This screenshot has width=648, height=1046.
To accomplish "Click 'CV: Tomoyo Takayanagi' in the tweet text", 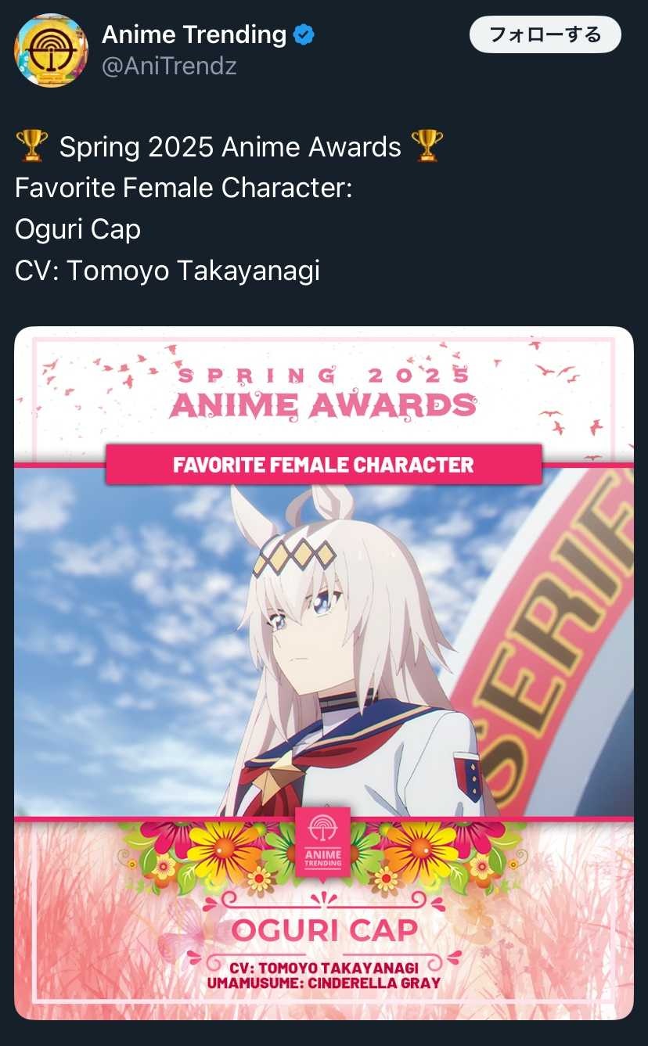I will pyautogui.click(x=167, y=271).
